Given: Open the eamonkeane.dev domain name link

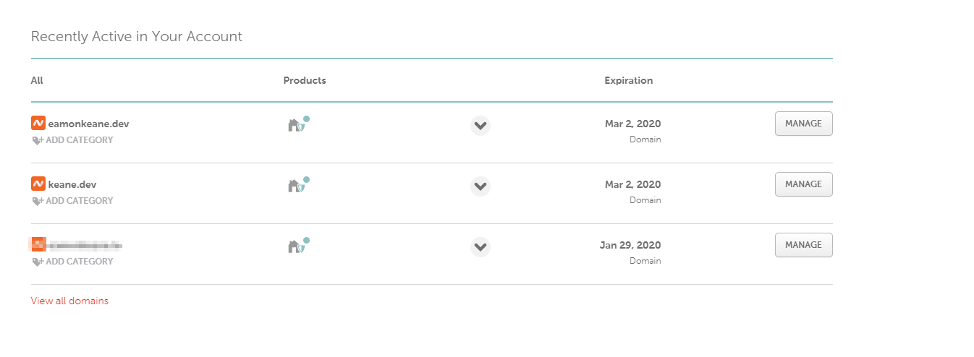Looking at the screenshot, I should coord(88,124).
